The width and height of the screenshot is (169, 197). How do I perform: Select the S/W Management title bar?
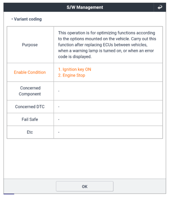pyautogui.click(x=85, y=7)
